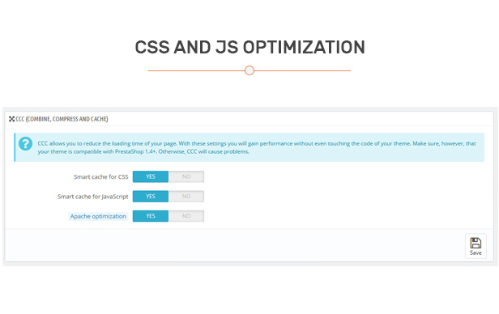Select the CCC (Combine, Compress and Cache) panel title

(62, 119)
